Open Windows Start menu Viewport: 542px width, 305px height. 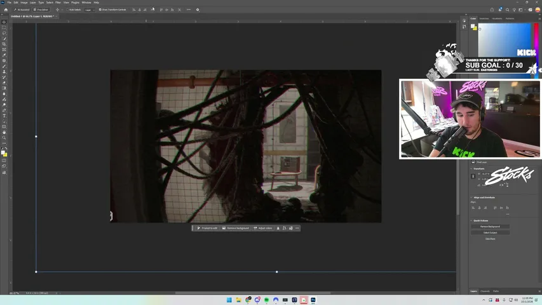pos(229,300)
